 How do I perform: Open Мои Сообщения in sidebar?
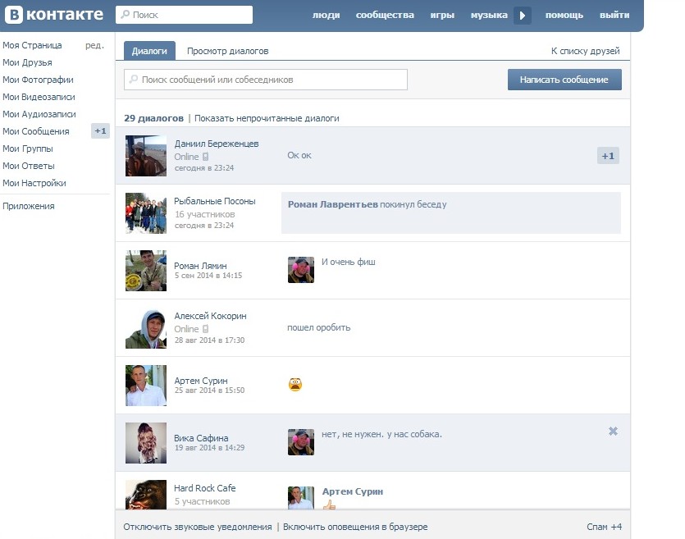click(x=36, y=131)
